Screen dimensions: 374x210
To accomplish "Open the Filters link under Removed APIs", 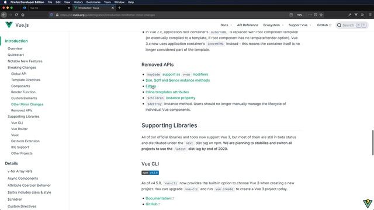I will (x=151, y=86).
